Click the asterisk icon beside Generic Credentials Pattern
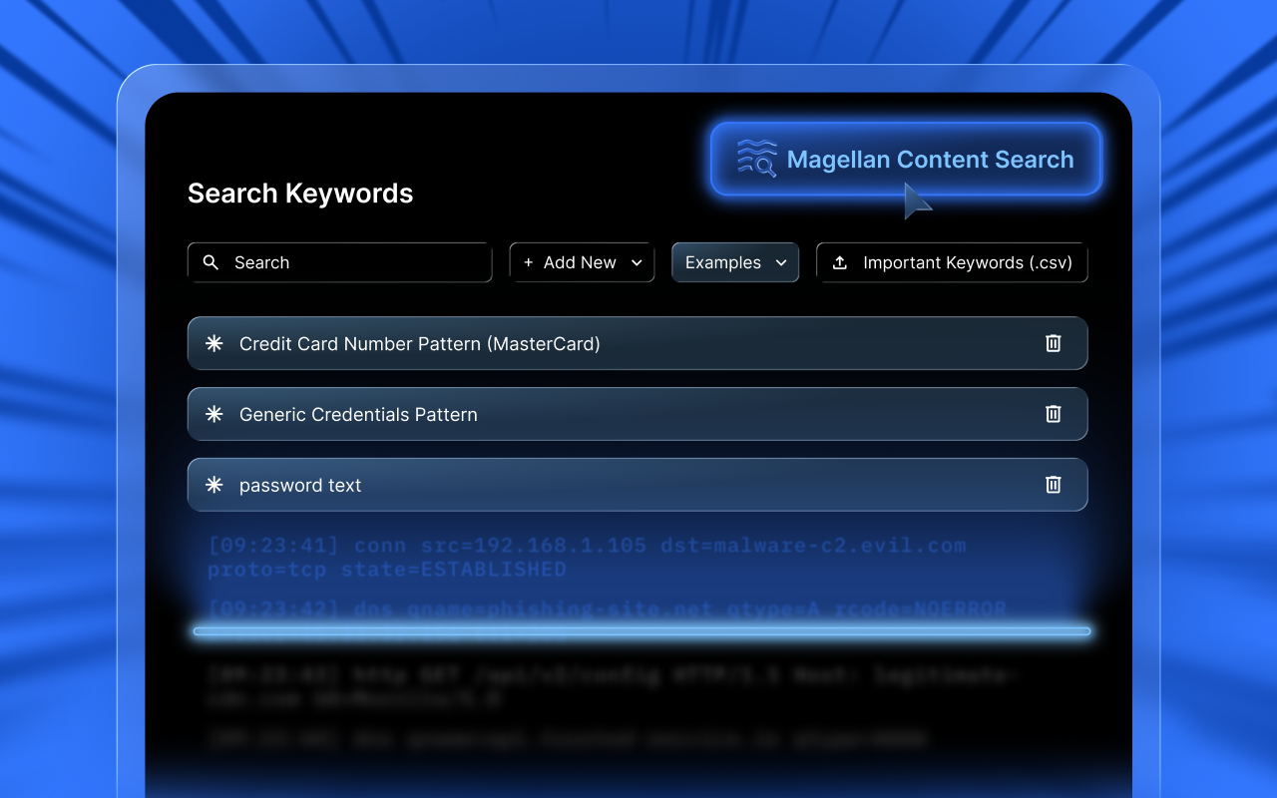Viewport: 1277px width, 798px height. [213, 414]
